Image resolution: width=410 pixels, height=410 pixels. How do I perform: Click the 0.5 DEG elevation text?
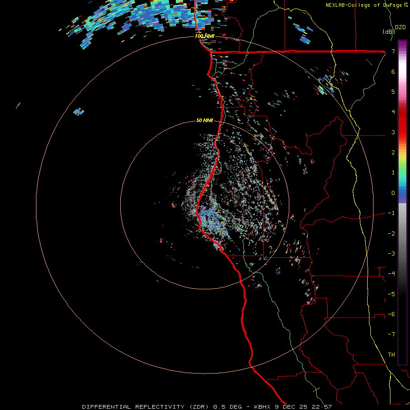point(228,407)
